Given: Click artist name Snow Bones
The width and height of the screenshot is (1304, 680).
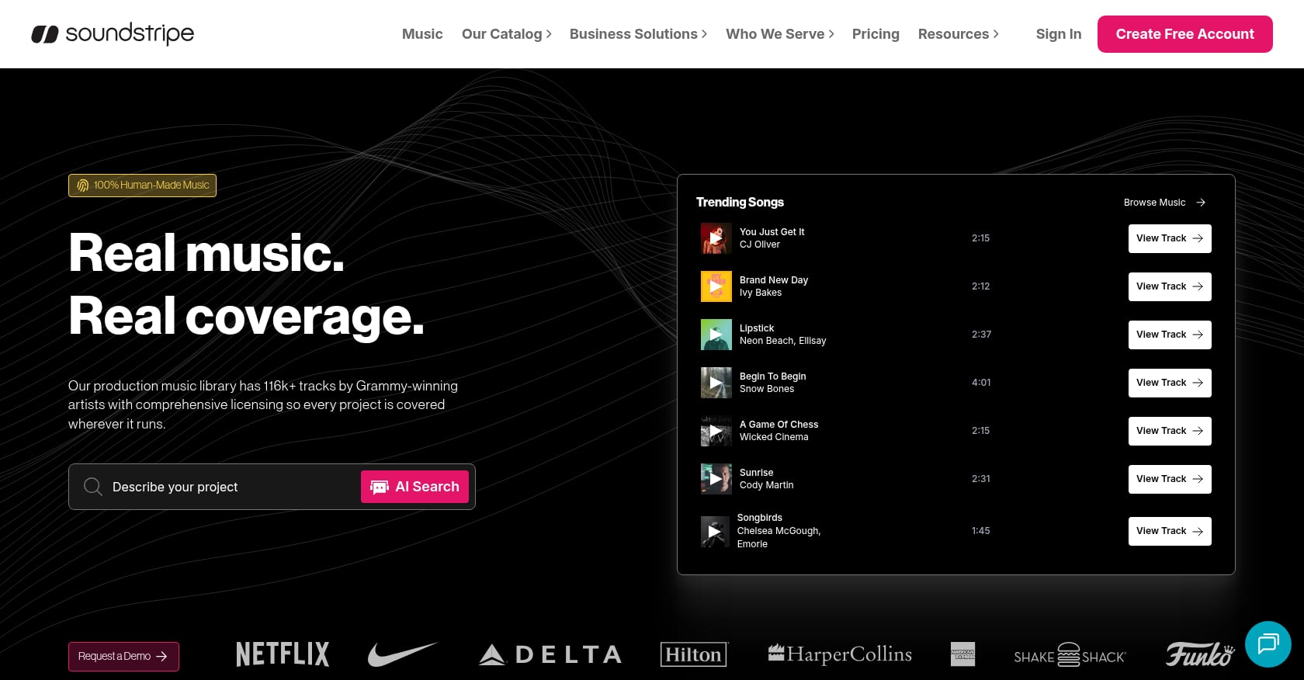Looking at the screenshot, I should [767, 389].
